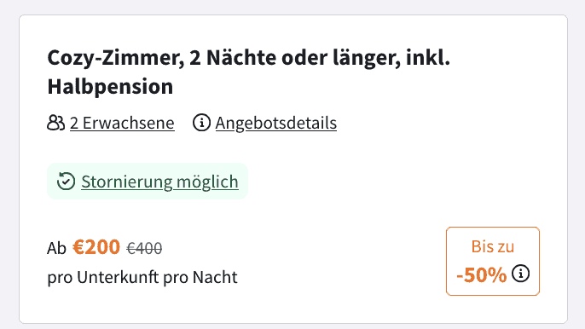Click the cancellation circular-arrow checkmark icon
This screenshot has height=329, width=585.
(66, 182)
